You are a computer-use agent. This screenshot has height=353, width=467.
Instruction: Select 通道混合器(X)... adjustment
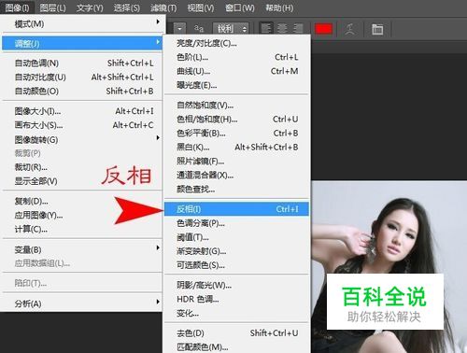point(236,175)
